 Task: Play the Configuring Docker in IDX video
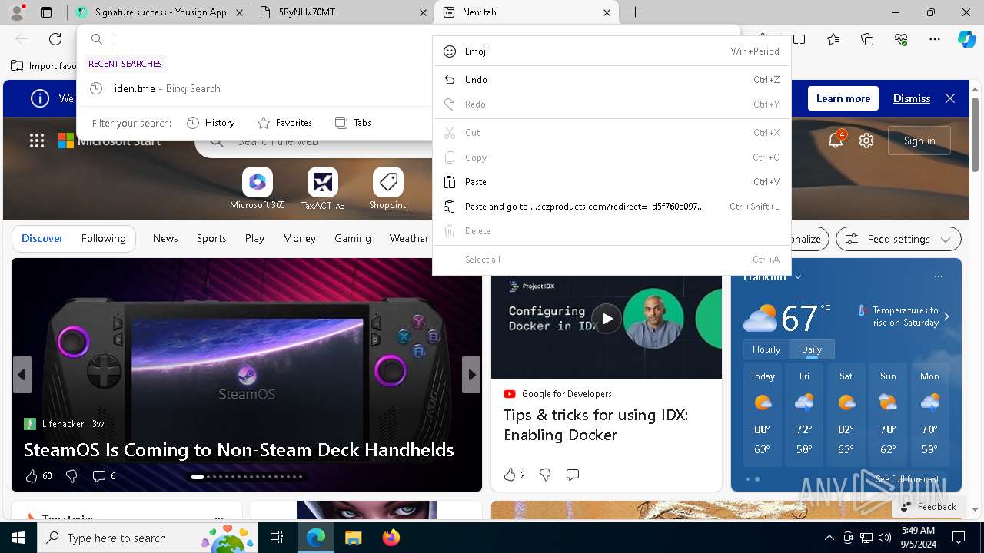(607, 319)
